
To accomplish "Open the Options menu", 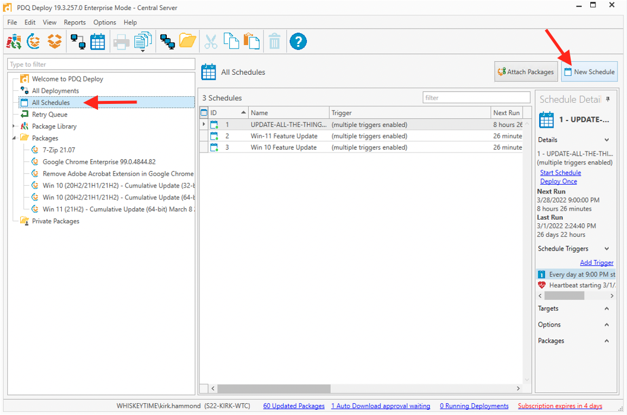I will click(104, 23).
